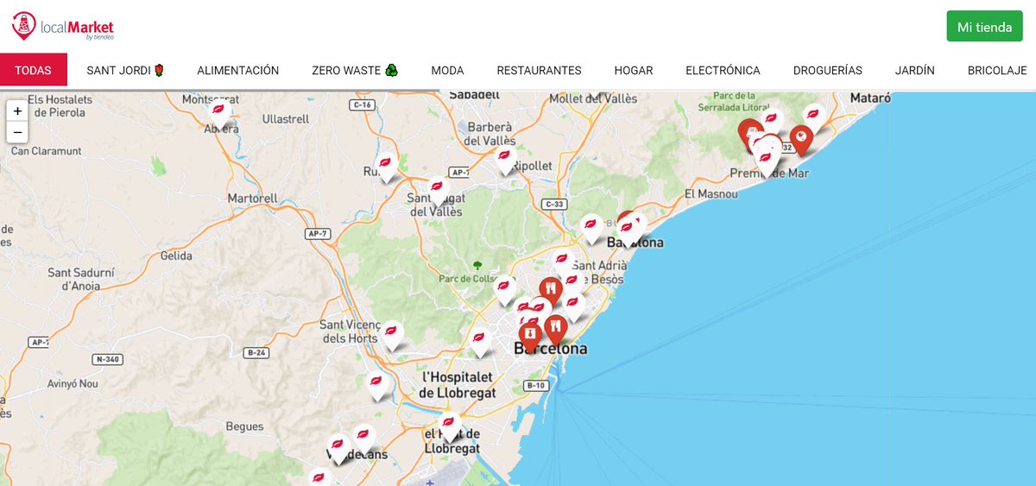This screenshot has height=486, width=1036.
Task: Click the Mataró label on the map
Action: [x=870, y=98]
